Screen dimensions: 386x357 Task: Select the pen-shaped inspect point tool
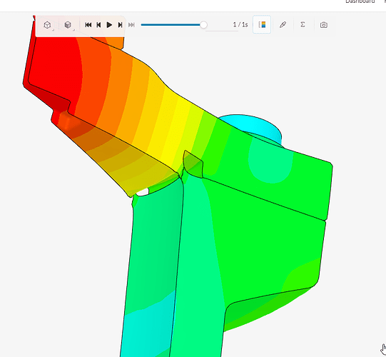pos(283,25)
